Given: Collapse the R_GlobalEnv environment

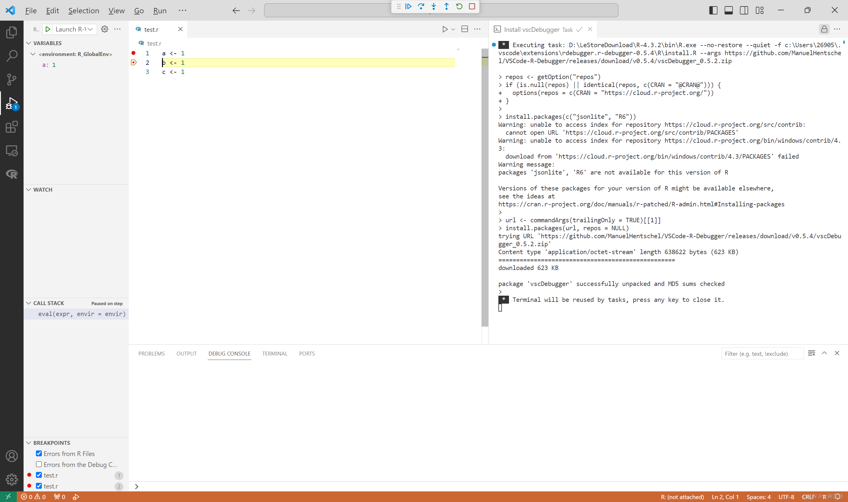Looking at the screenshot, I should click(x=33, y=54).
